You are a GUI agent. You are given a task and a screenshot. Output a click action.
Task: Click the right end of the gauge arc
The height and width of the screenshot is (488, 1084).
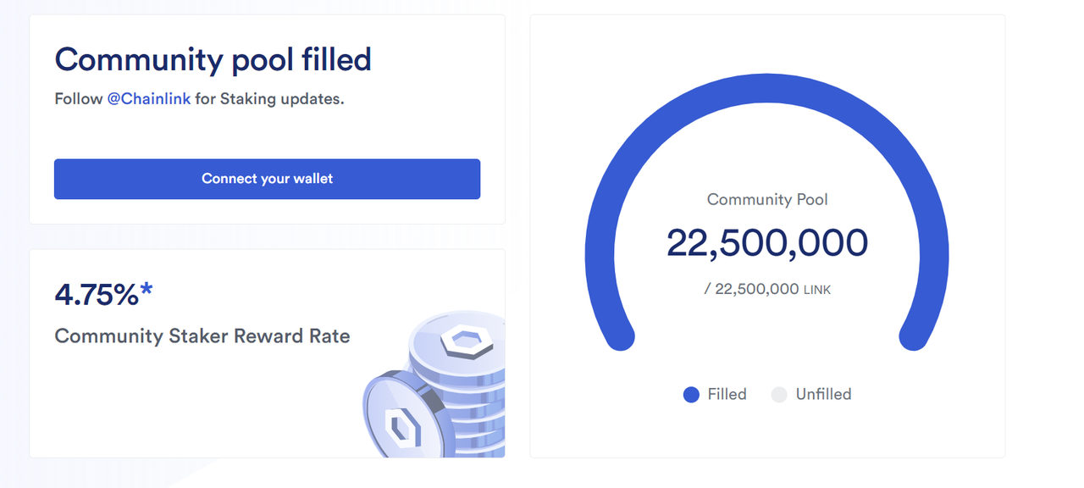point(914,336)
